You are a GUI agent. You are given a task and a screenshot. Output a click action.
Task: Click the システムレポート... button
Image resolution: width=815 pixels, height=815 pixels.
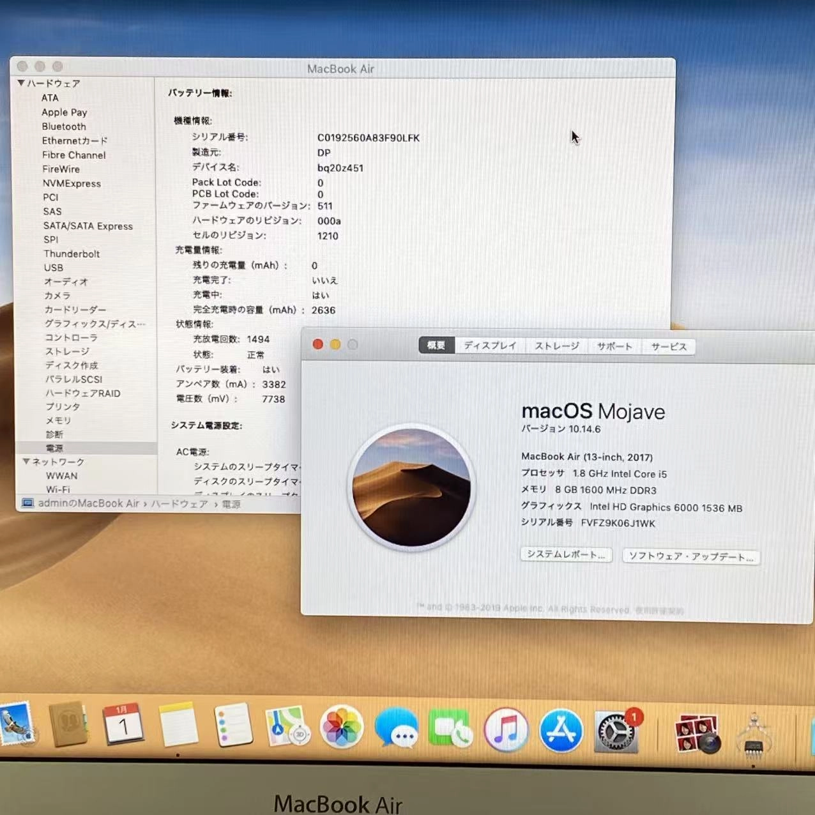(x=566, y=554)
